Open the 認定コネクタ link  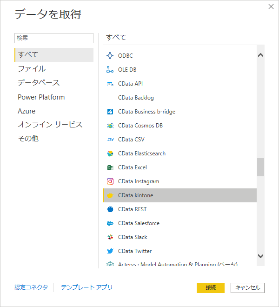click(x=31, y=287)
